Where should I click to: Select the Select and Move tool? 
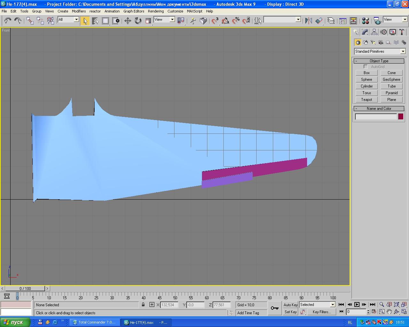coord(127,21)
